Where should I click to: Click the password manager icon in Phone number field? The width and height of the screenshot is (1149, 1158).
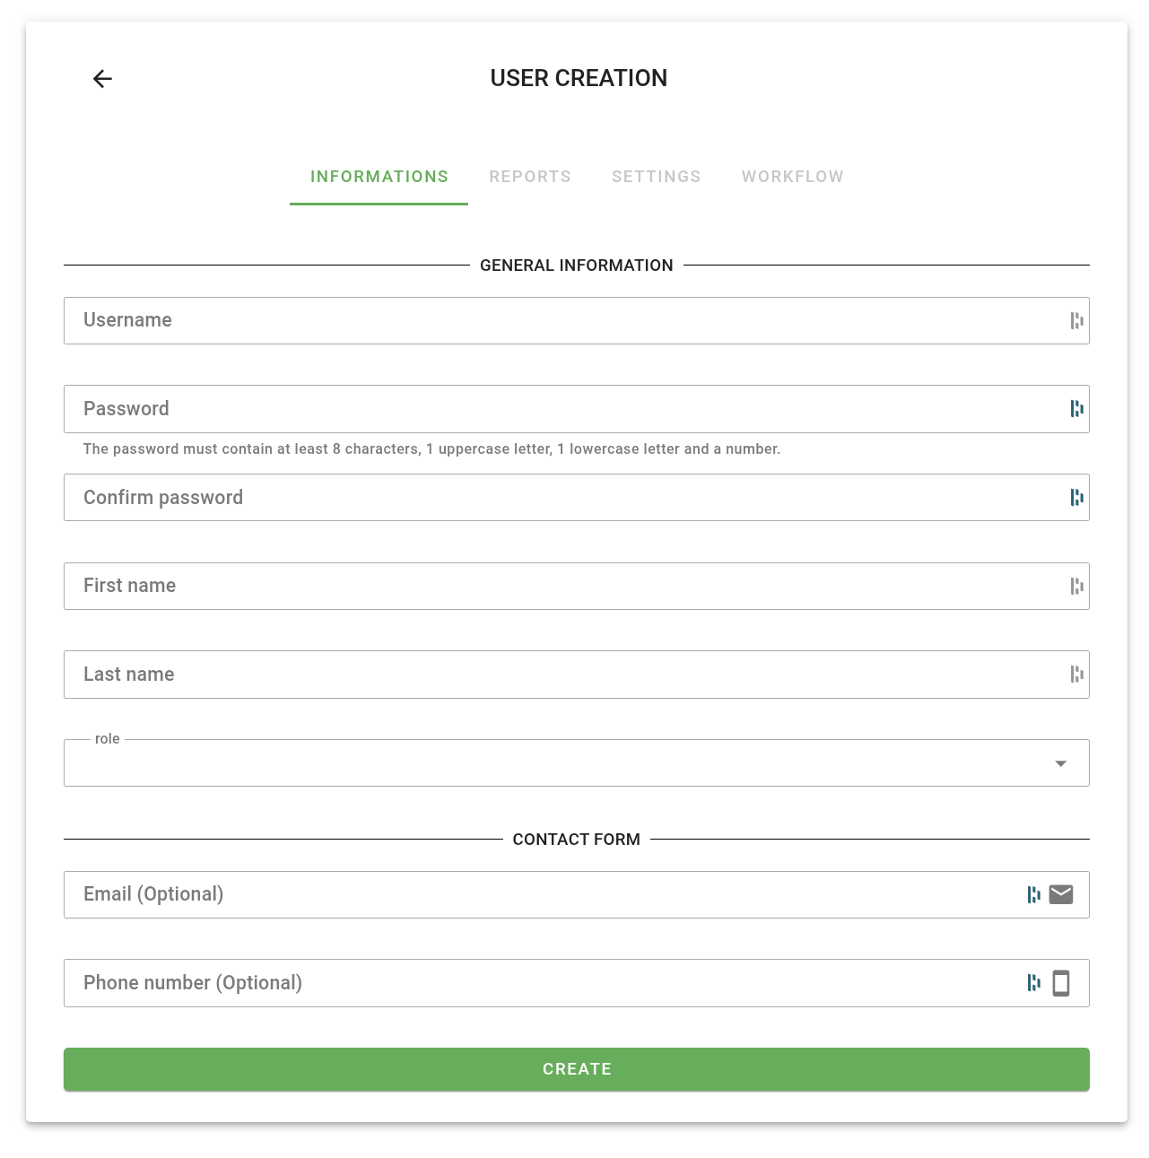(1033, 983)
